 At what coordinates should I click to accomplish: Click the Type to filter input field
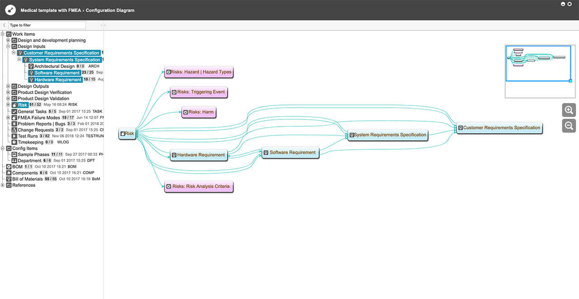pyautogui.click(x=47, y=25)
